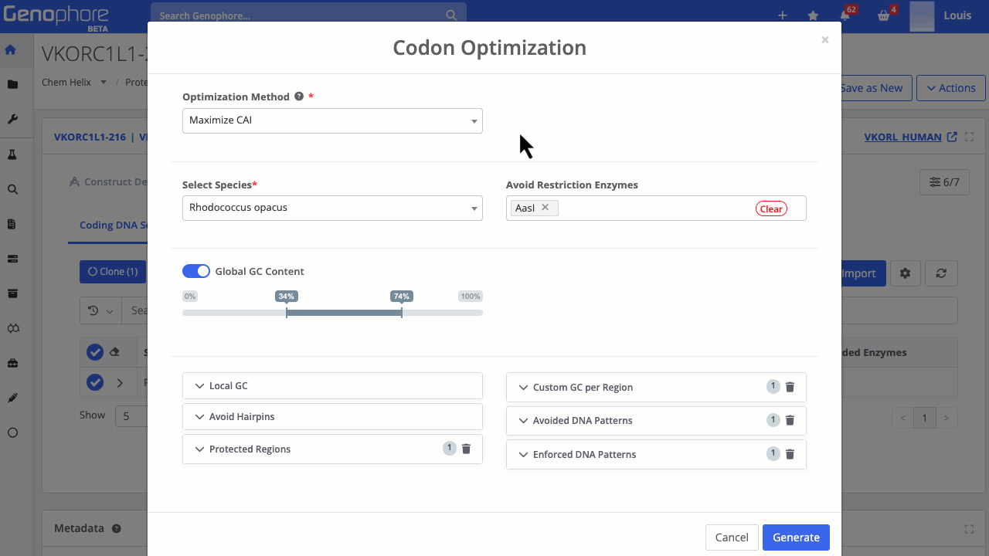
Task: Click the Generate button
Action: click(x=795, y=537)
